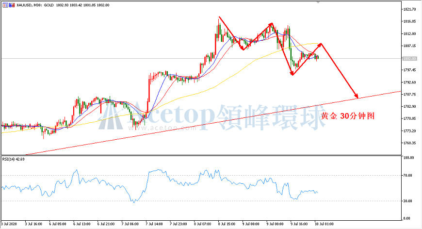The image size is (422, 229).
Task: Click the gray chart shift triangle marker
Action: tap(318, 2)
